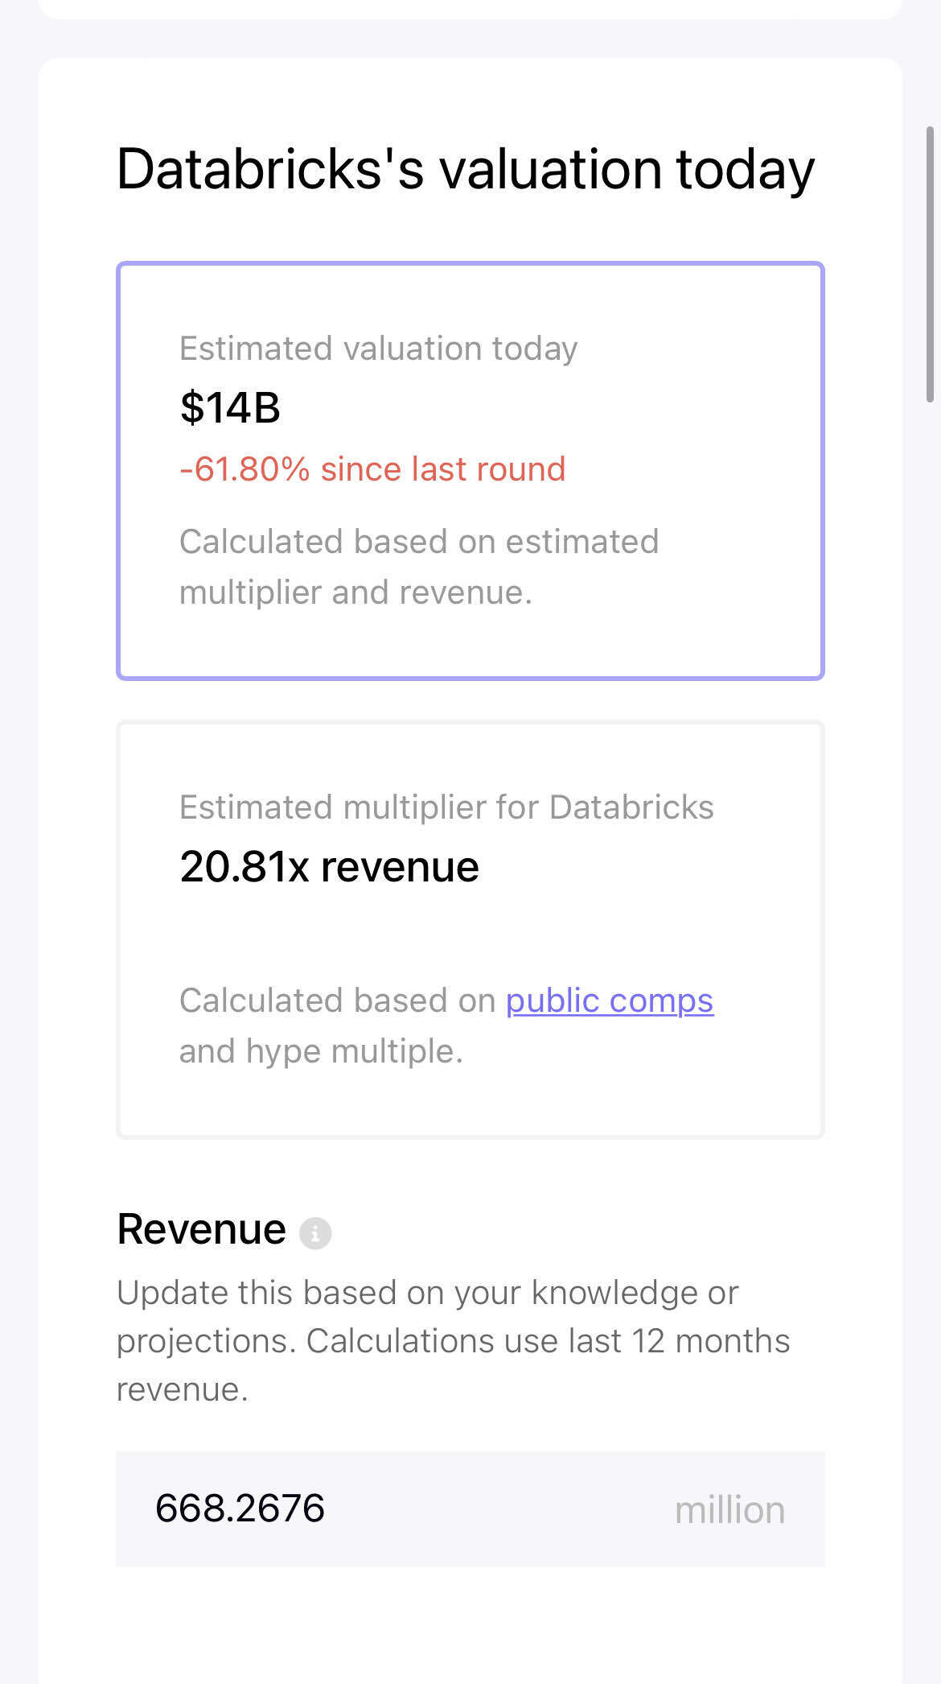Click the $14B valuation figure
Image resolution: width=941 pixels, height=1684 pixels.
coord(230,408)
